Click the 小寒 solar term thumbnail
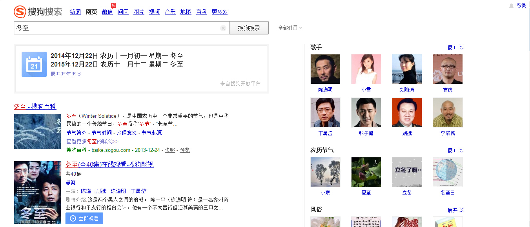Viewport: 530px width, 227px height. (325, 172)
